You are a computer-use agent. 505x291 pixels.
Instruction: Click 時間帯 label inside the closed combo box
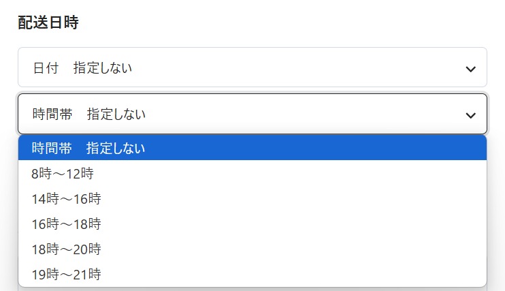[52, 114]
